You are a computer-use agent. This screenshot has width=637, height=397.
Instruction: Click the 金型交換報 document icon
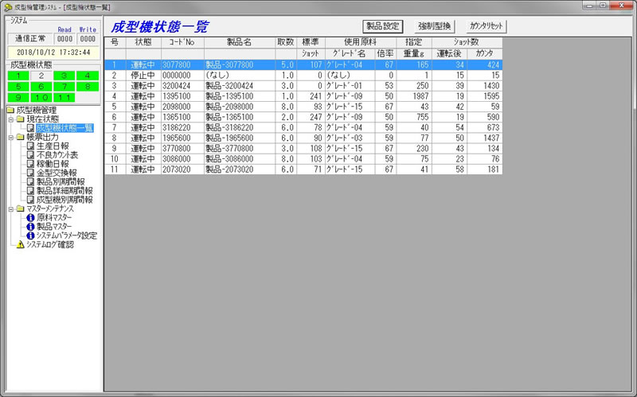(x=30, y=173)
